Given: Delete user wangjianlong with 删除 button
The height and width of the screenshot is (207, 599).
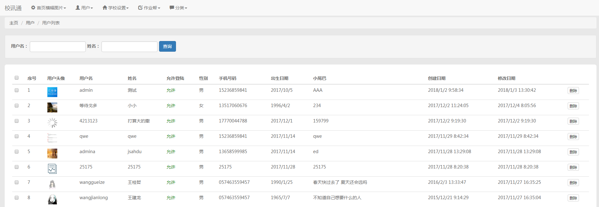Looking at the screenshot, I should click(573, 198).
